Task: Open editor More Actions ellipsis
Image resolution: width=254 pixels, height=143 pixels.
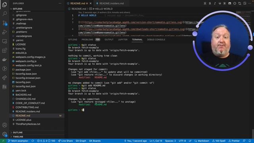Action: point(250,3)
